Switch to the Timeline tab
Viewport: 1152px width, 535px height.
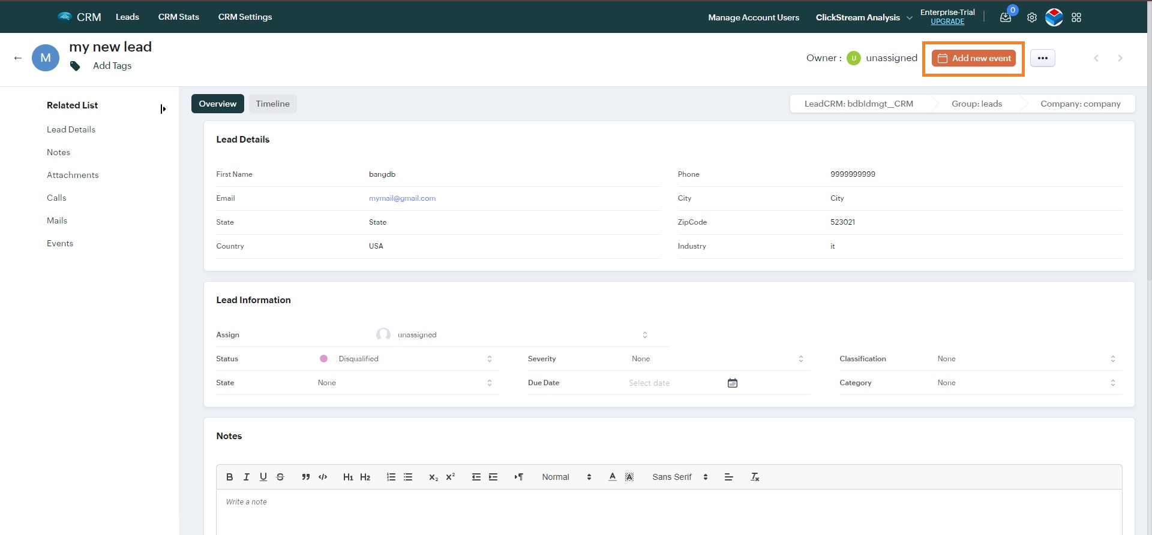pos(272,104)
